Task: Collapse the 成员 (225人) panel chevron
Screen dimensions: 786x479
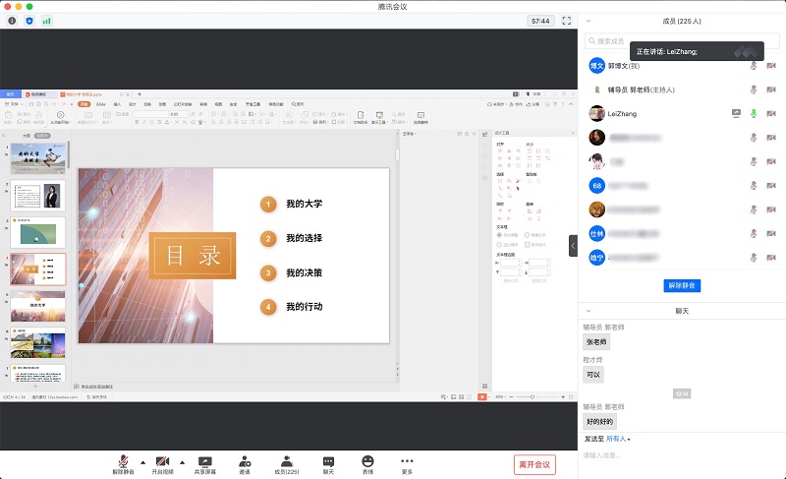Action: [x=589, y=19]
